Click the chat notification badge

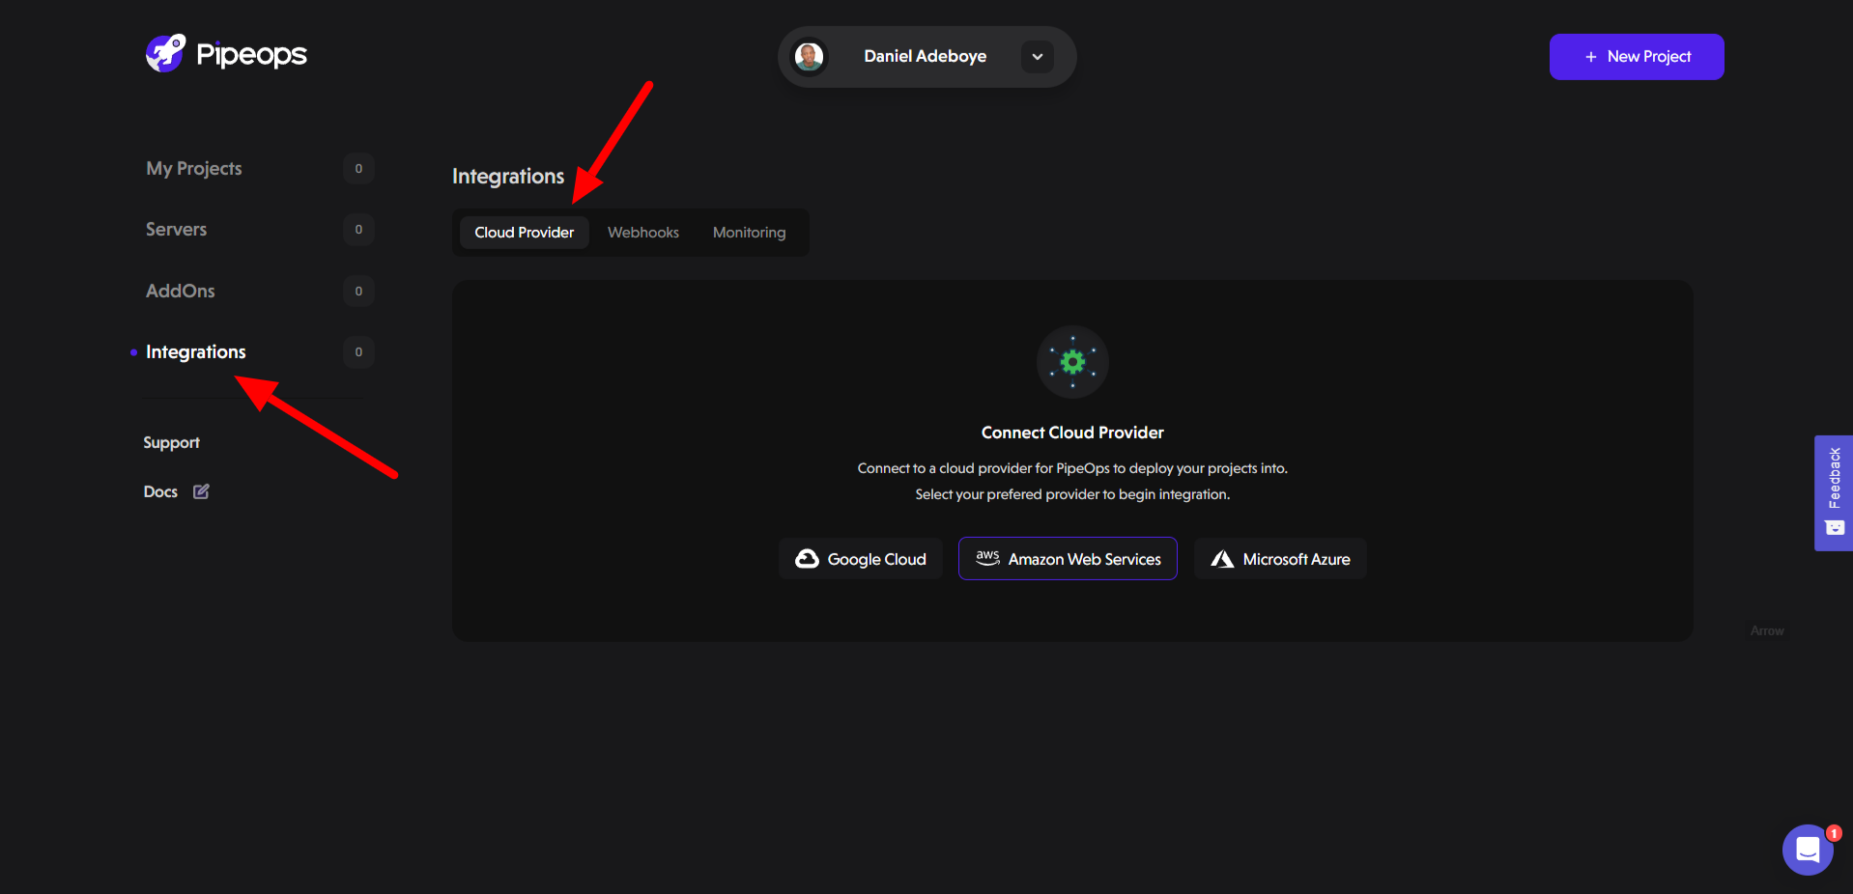[x=1833, y=833]
